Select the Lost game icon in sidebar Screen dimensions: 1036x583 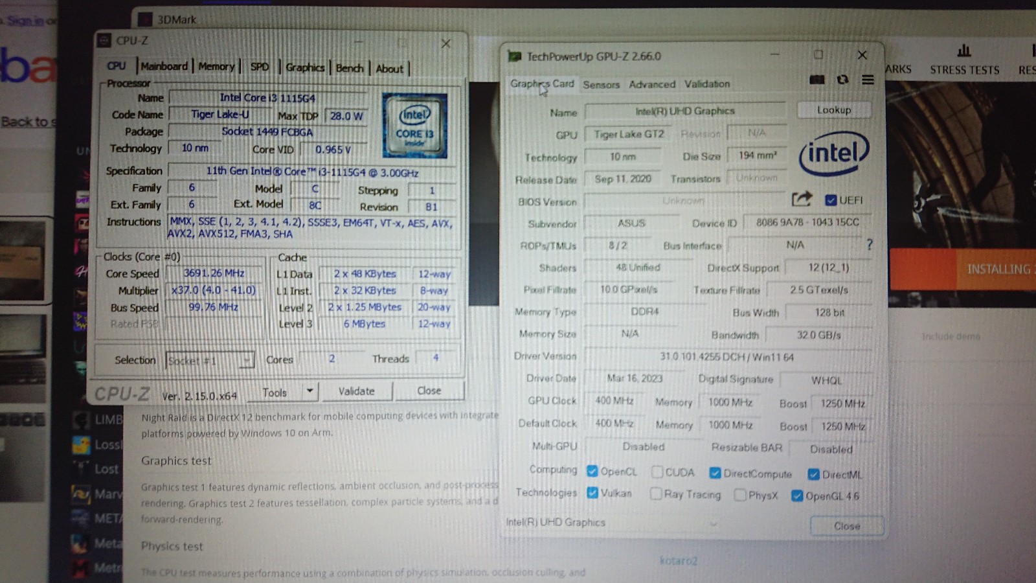[81, 468]
